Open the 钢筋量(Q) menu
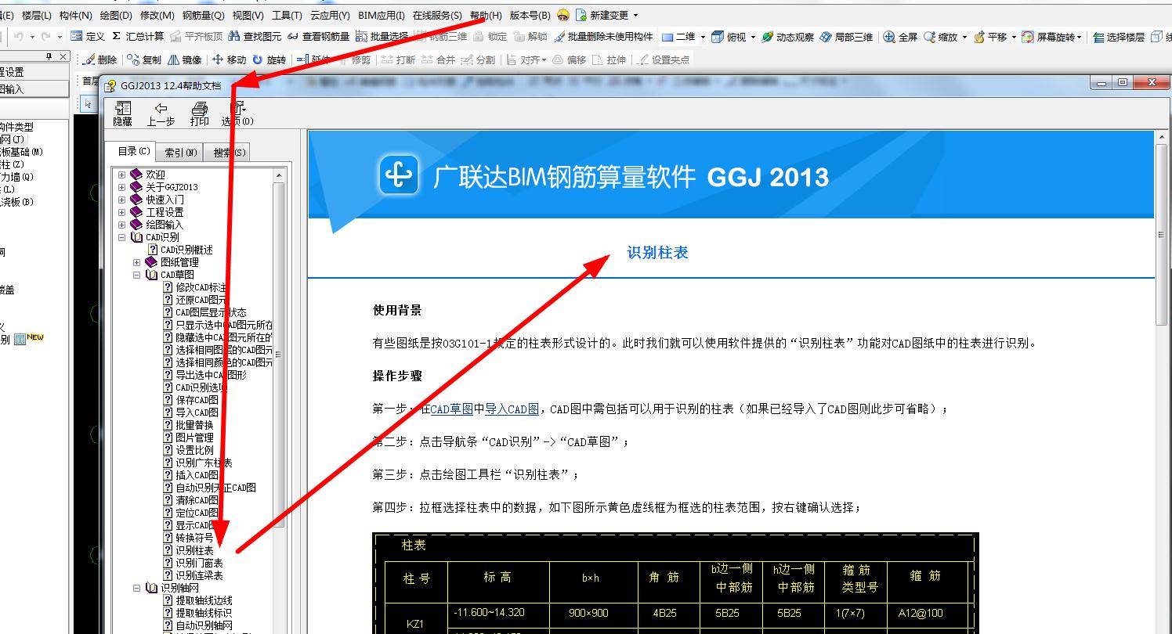The image size is (1172, 634). click(203, 15)
